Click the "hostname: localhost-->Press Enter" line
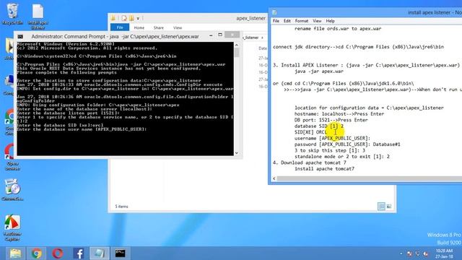Image resolution: width=462 pixels, height=260 pixels. tap(339, 114)
